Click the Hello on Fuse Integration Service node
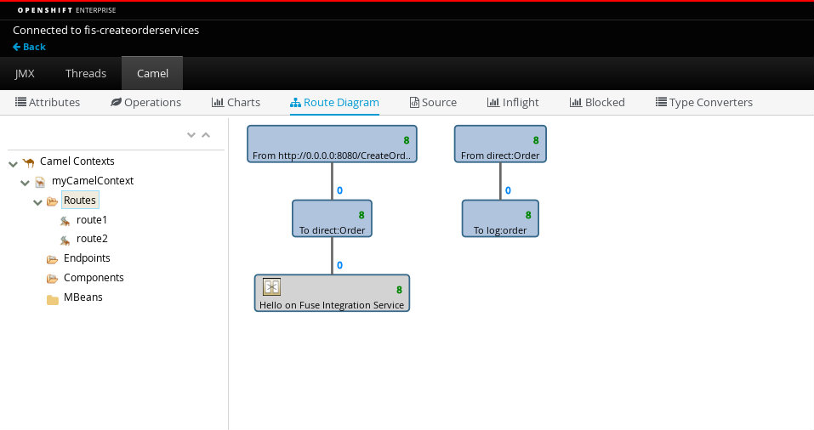This screenshot has height=430, width=814. click(x=332, y=293)
